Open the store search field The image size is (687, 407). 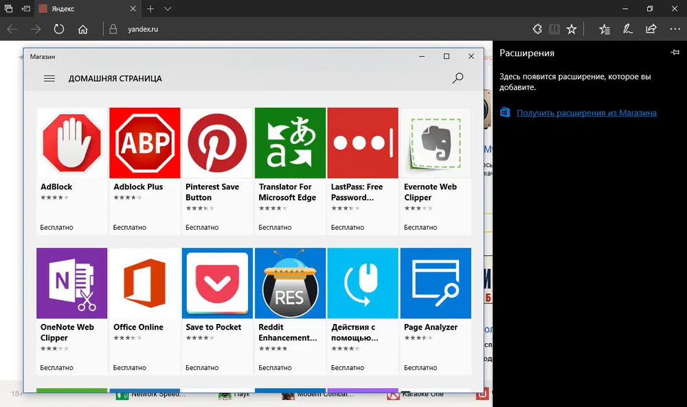[x=458, y=78]
